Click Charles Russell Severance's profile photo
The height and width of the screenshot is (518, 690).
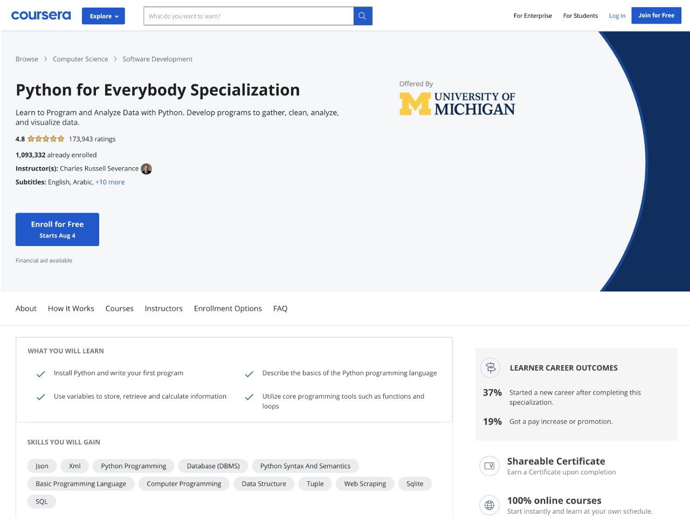point(147,169)
